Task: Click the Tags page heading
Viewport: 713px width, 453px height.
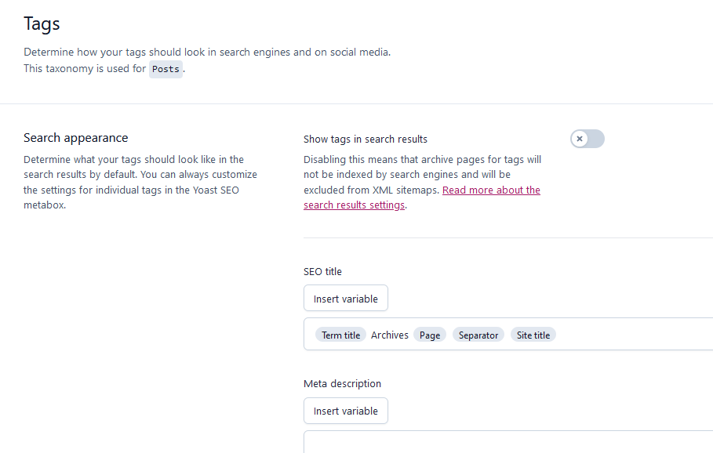Action: click(42, 24)
